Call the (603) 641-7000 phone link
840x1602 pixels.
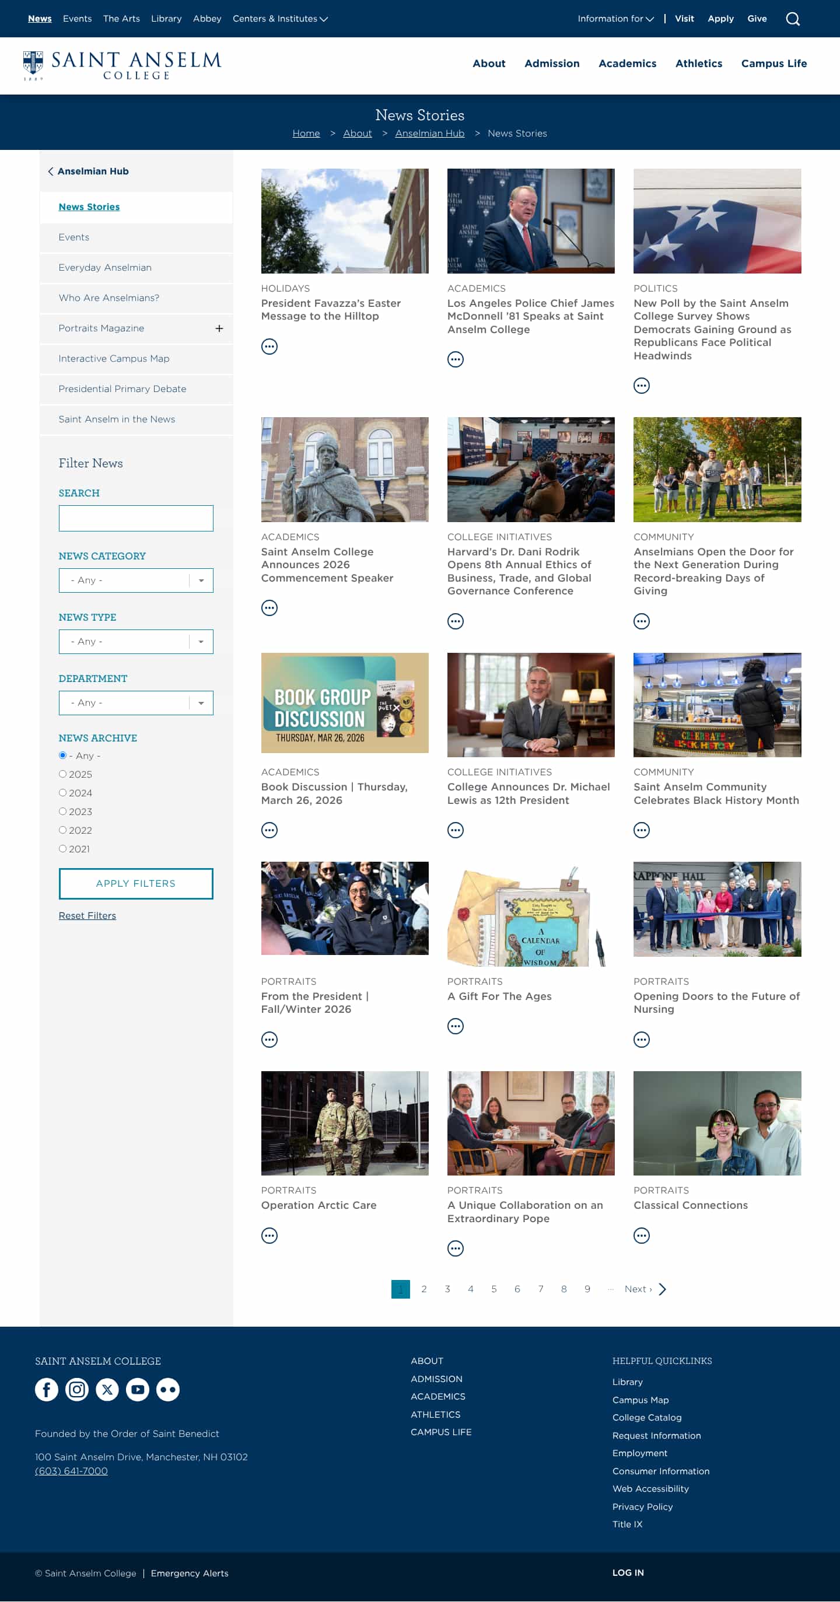click(x=71, y=1471)
